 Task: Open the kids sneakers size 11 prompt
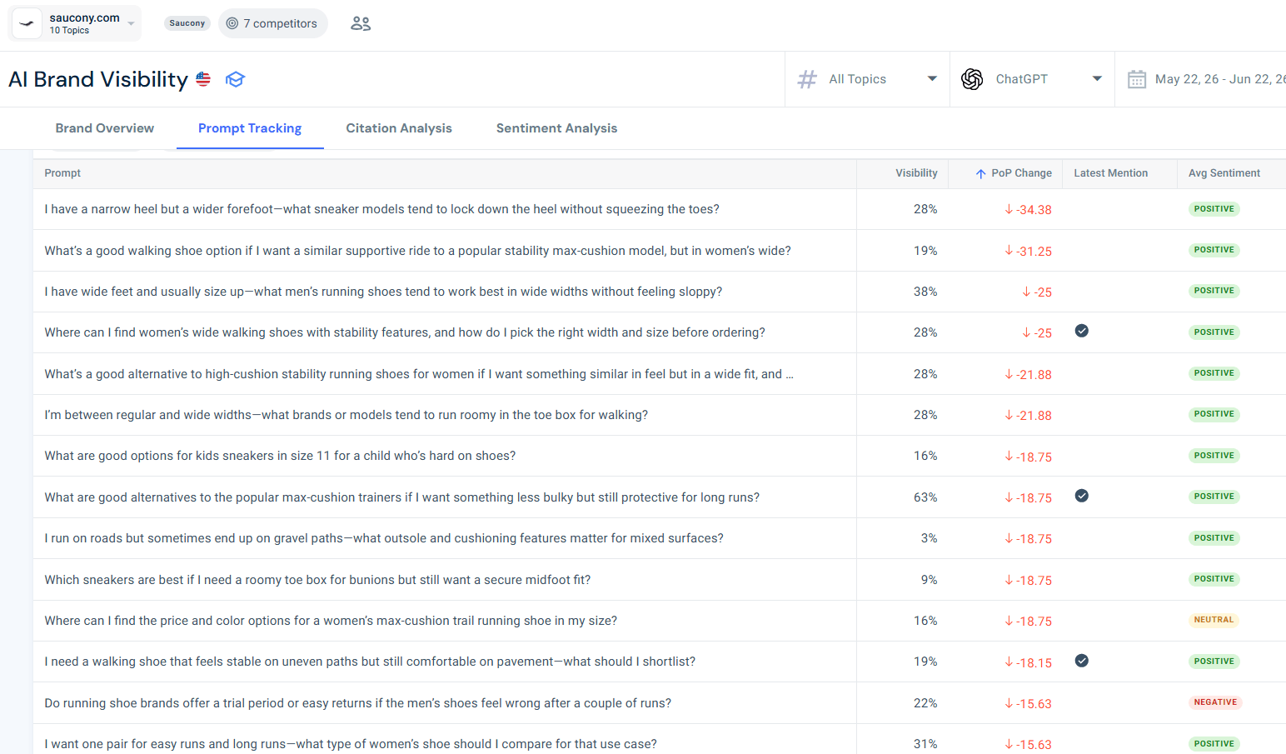click(280, 456)
